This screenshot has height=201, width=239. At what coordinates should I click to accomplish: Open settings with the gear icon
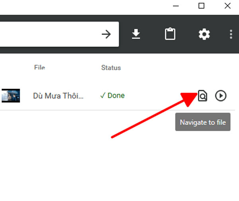[x=204, y=34]
